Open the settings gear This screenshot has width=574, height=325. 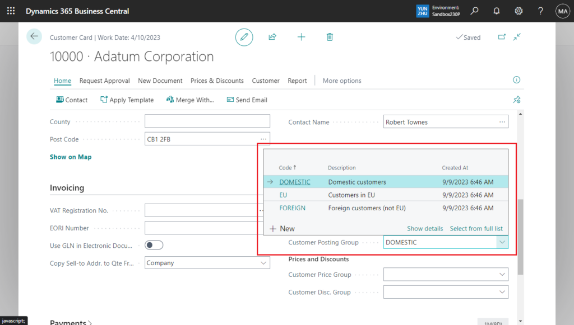(519, 11)
